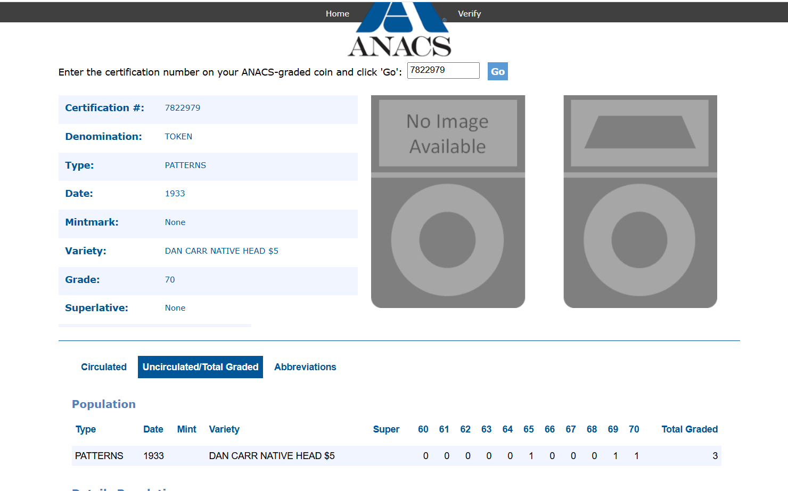The image size is (788, 491).
Task: Click the Superlative value None
Action: (x=175, y=308)
